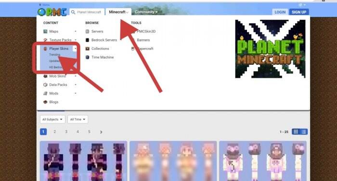Select the Servers icon under Browse
Image resolution: width=337 pixels, height=181 pixels.
(x=87, y=32)
